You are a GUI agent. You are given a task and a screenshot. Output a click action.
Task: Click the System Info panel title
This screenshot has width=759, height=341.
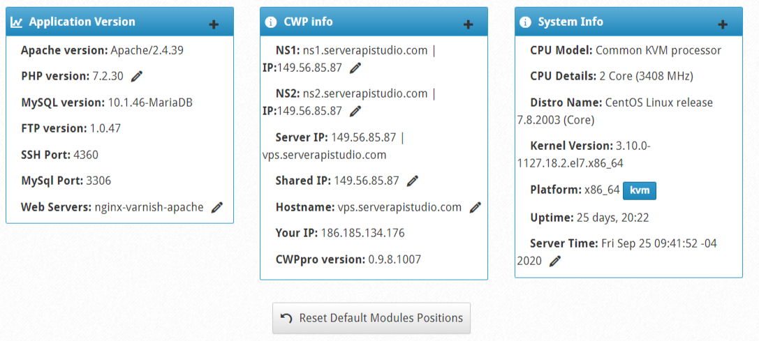[570, 22]
